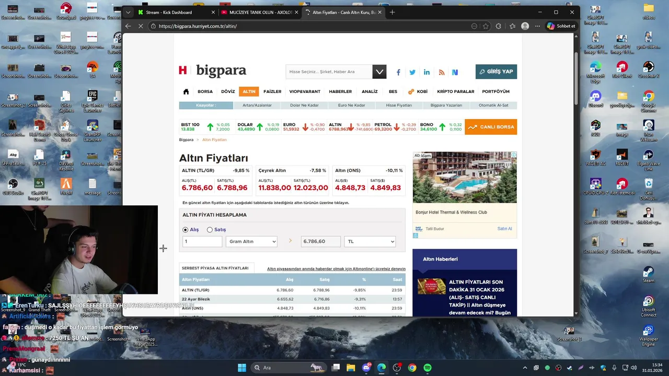The image size is (669, 376).
Task: Open bigpara RSS feed icon
Action: [x=442, y=72]
